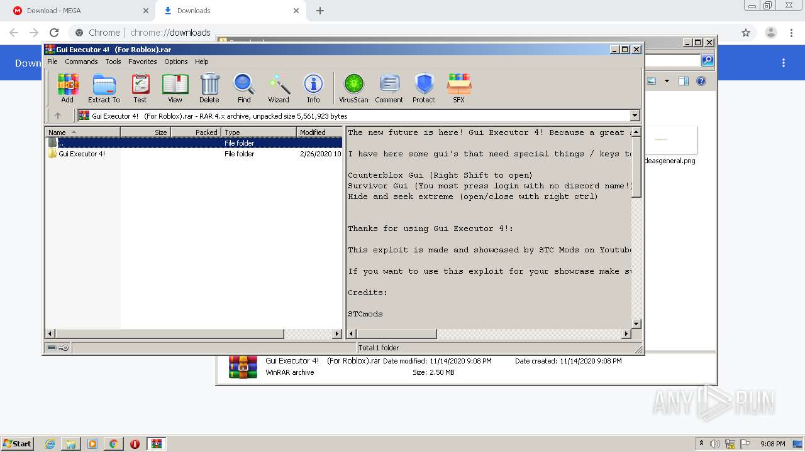Toggle Explorer preview pane icon
The height and width of the screenshot is (452, 805).
click(x=684, y=81)
